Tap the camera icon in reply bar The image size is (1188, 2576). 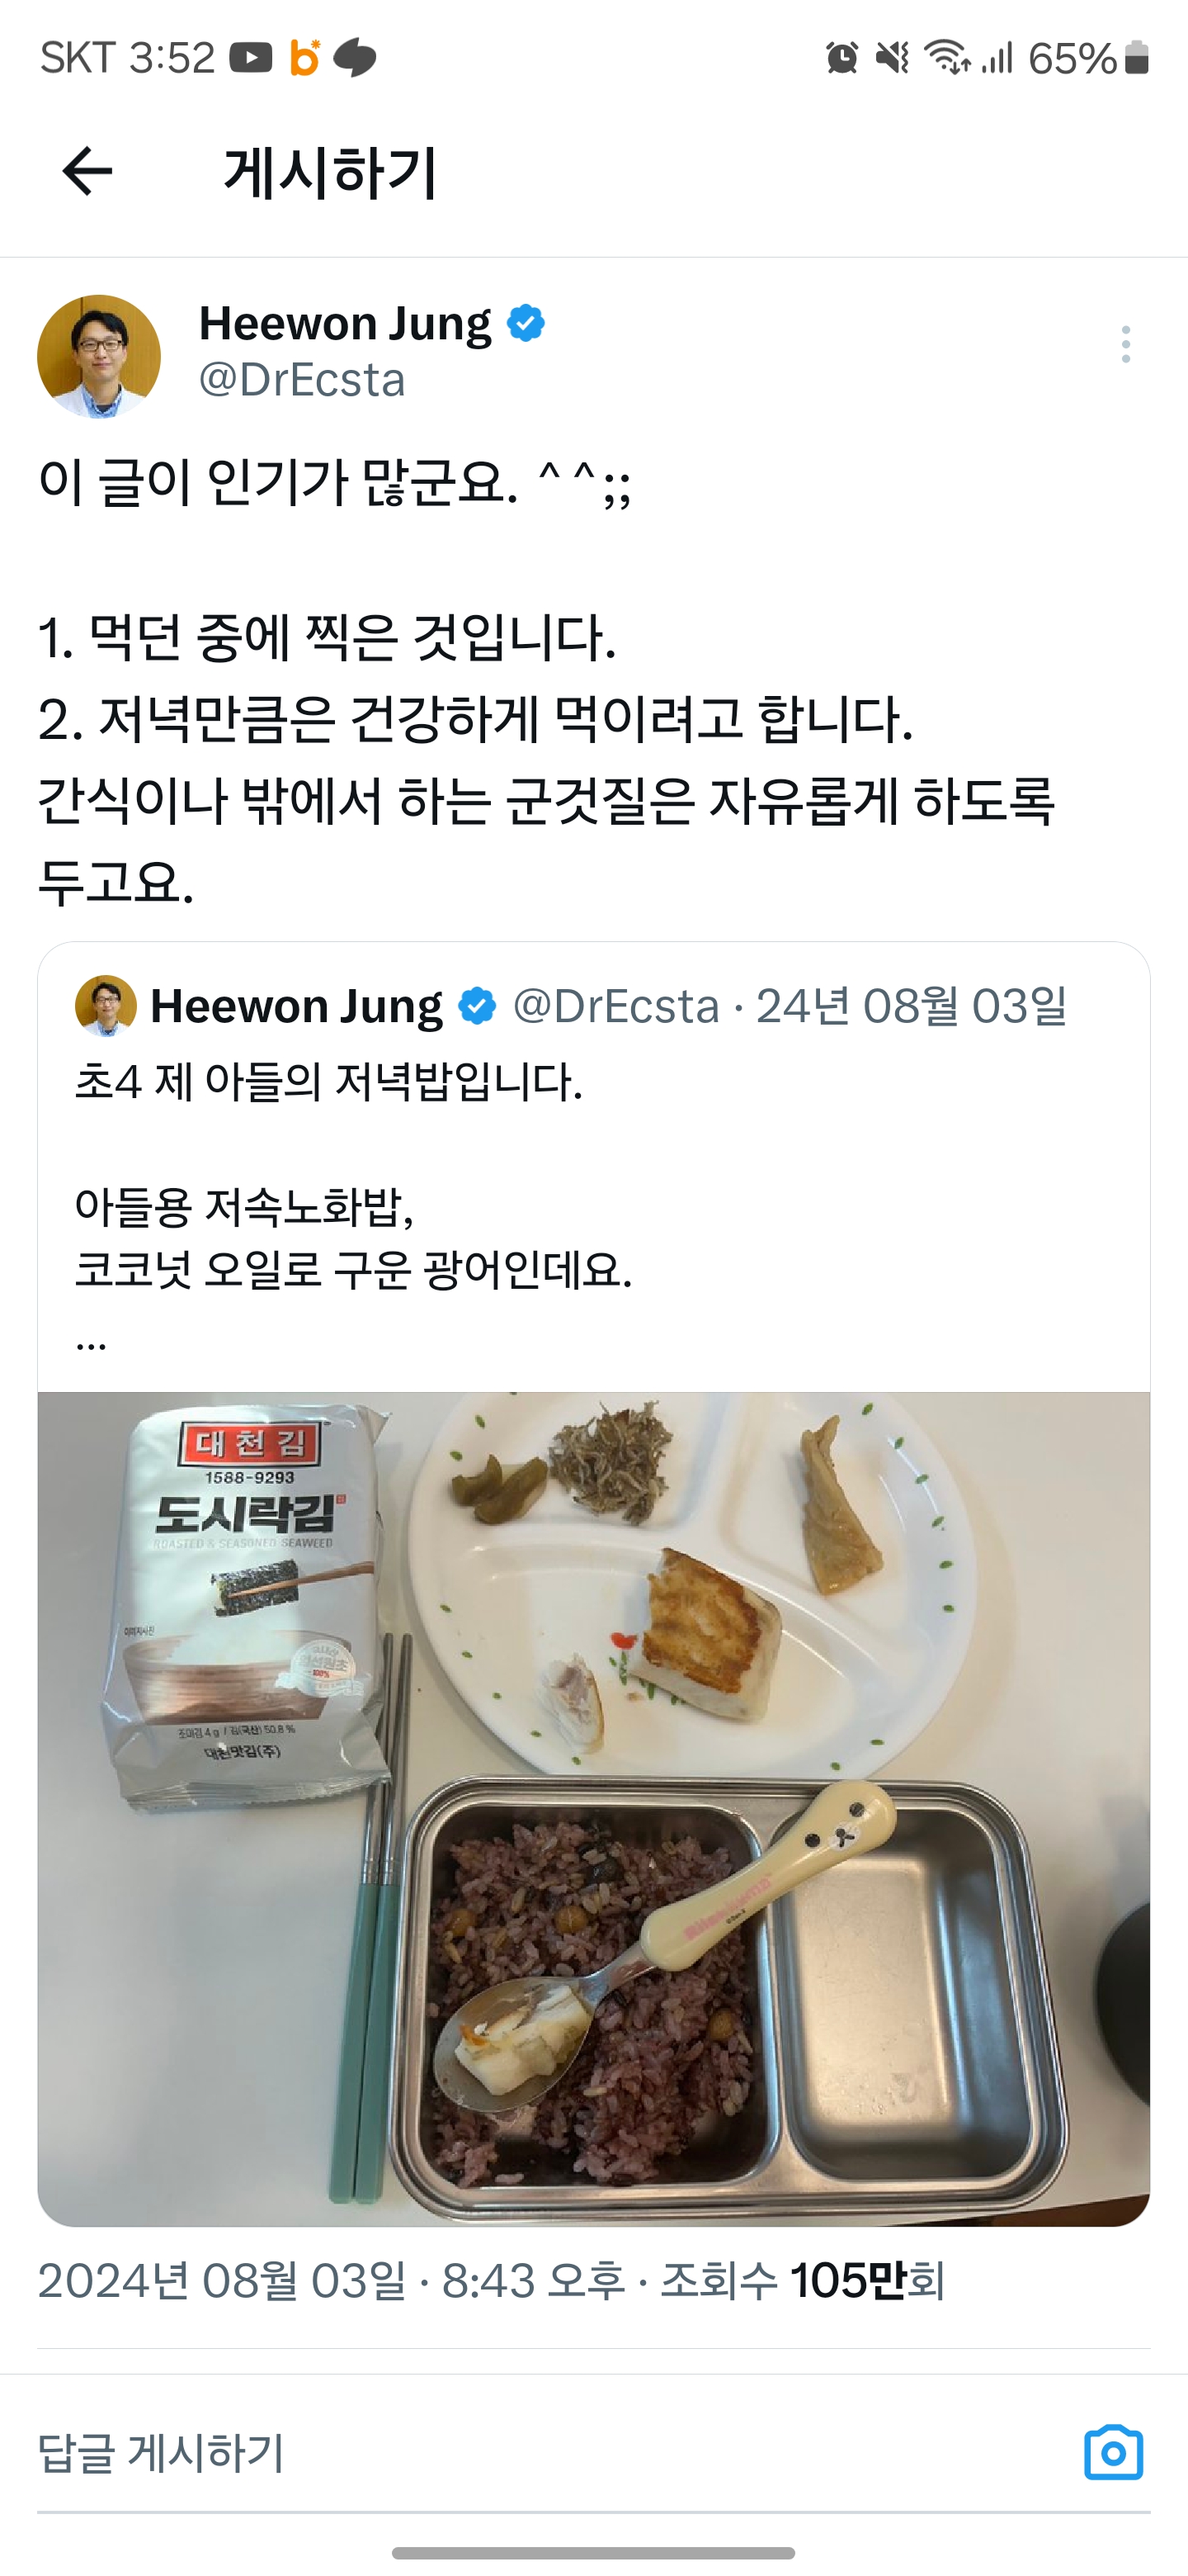tap(1113, 2452)
